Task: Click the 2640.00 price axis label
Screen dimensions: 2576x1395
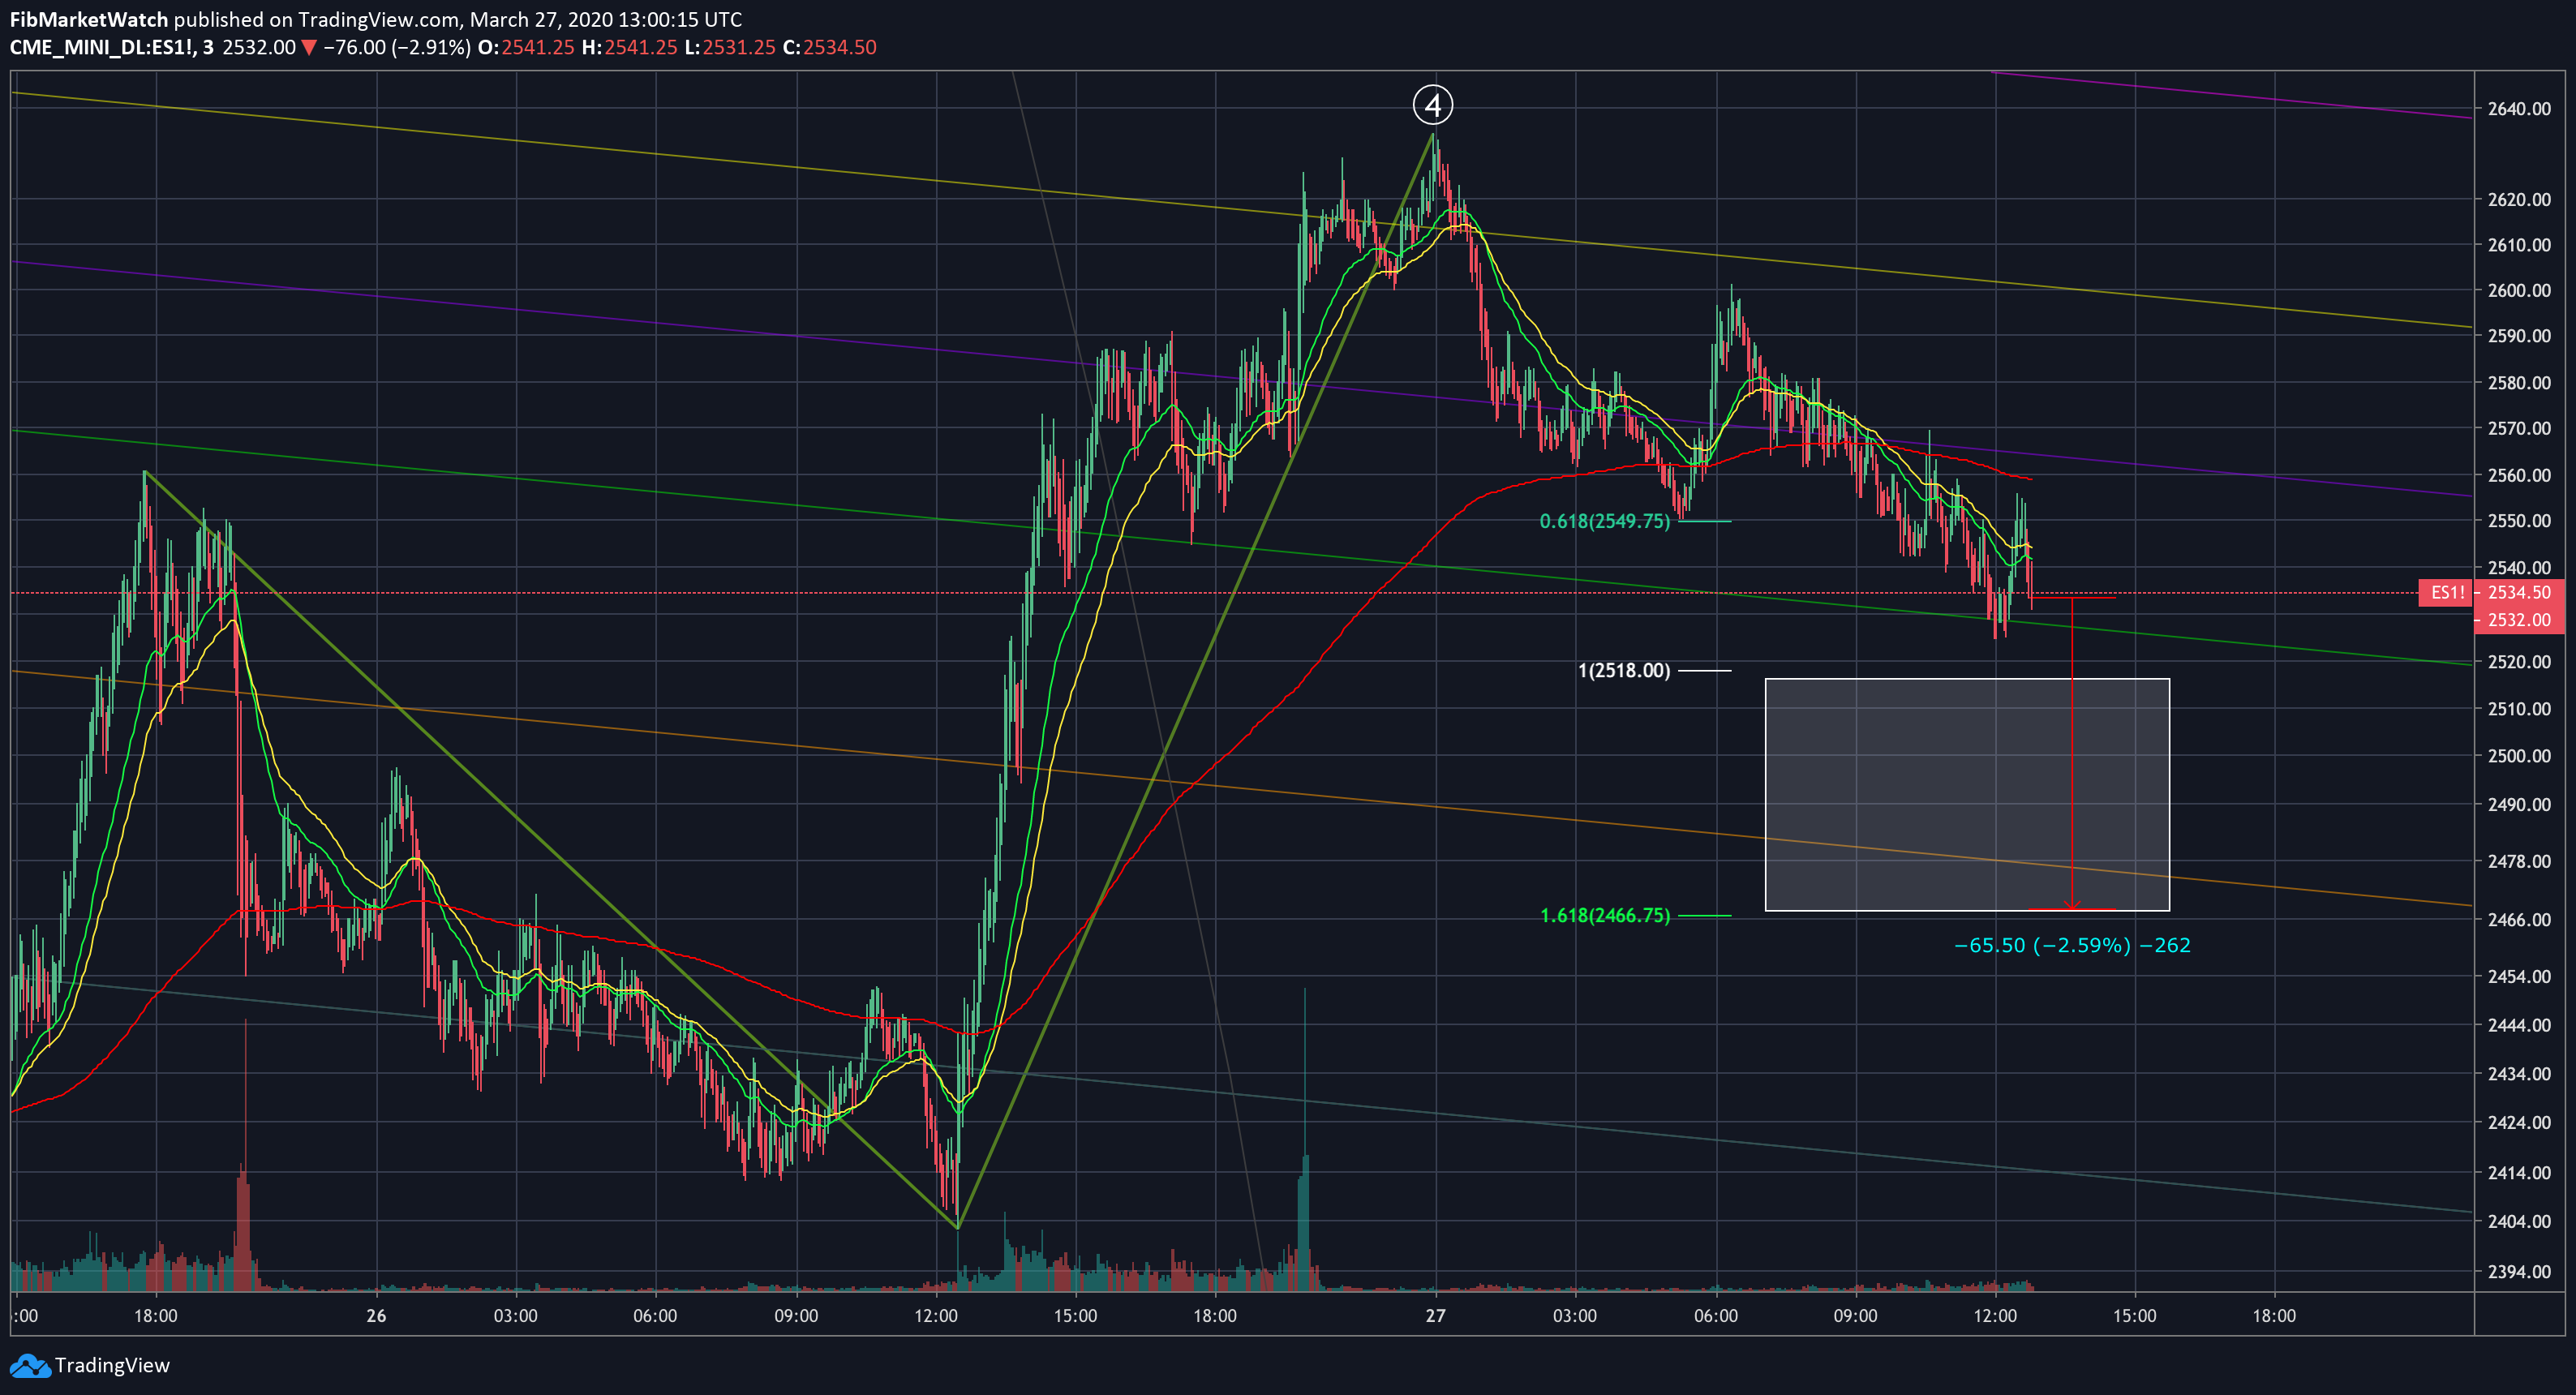Action: click(2519, 109)
